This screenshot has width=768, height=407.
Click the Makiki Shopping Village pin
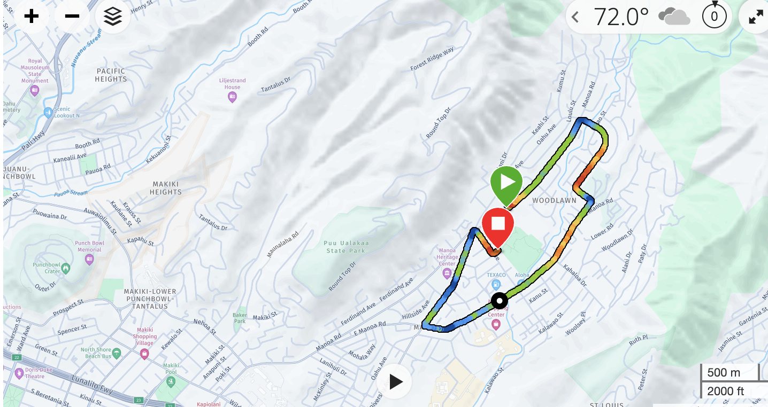[144, 354]
